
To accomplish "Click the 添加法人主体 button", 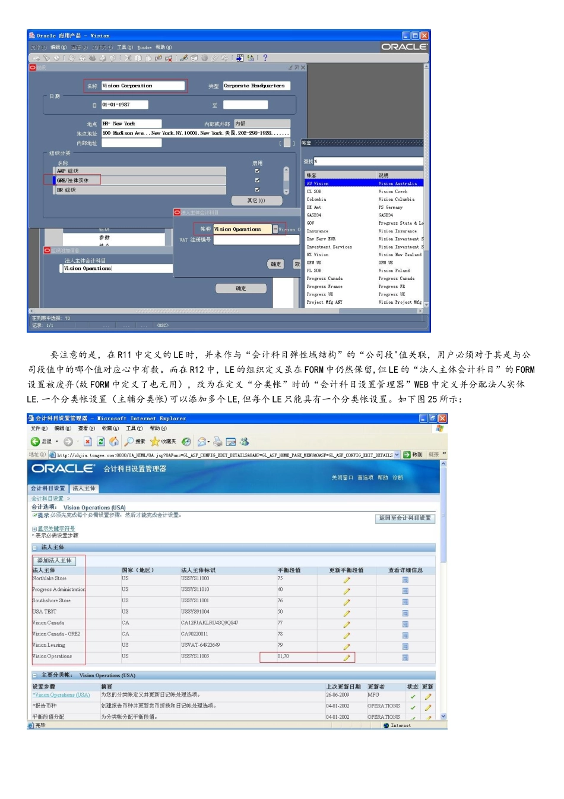I will (54, 561).
